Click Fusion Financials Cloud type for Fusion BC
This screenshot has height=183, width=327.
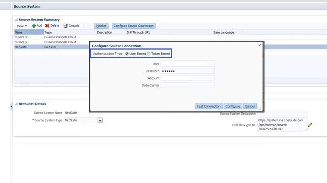(x=60, y=37)
